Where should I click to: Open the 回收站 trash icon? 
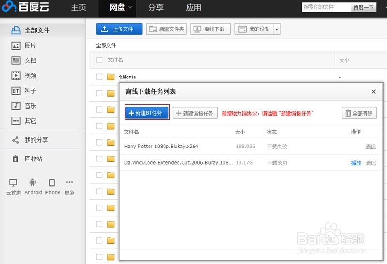[x=15, y=159]
